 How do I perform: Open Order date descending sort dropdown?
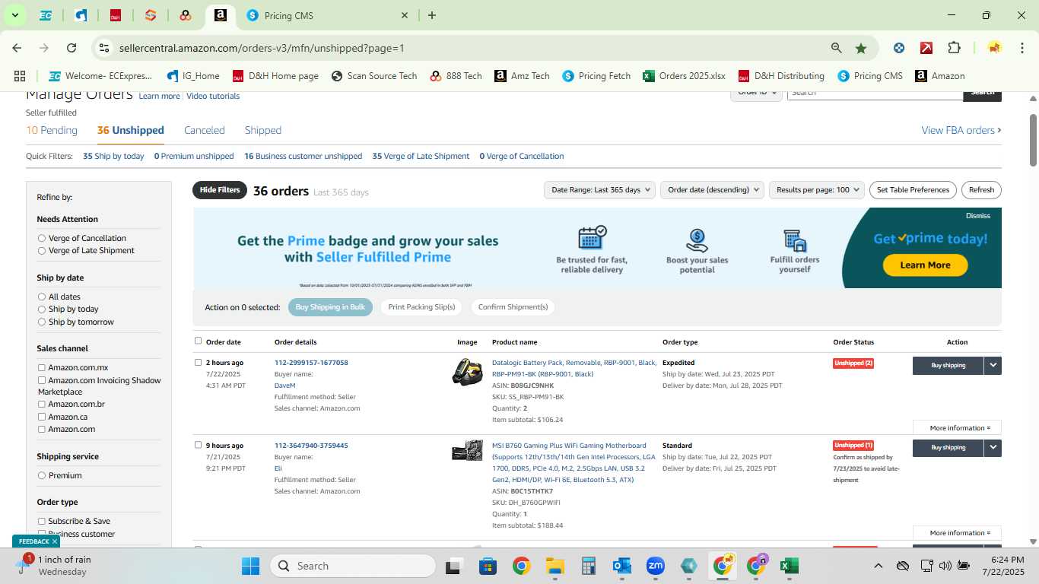(712, 190)
